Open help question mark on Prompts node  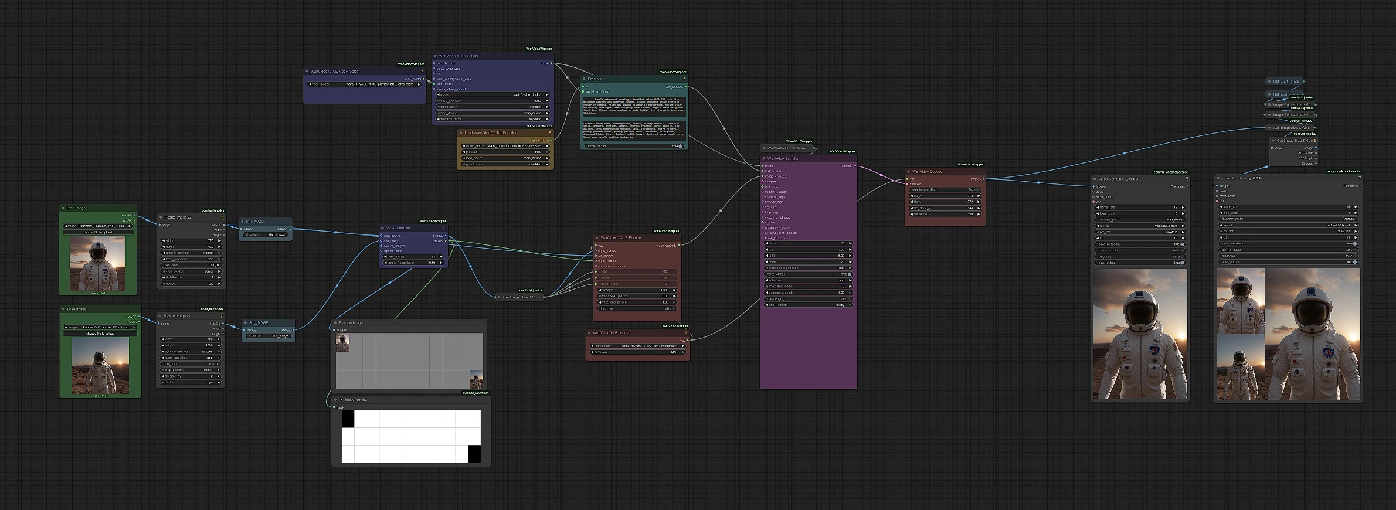684,79
